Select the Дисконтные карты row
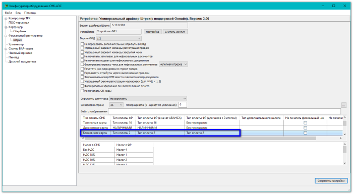353x194 pixels. coord(212,128)
